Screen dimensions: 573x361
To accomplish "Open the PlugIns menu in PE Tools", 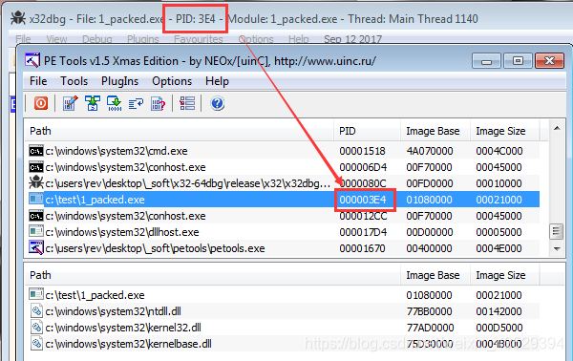I will pyautogui.click(x=120, y=81).
